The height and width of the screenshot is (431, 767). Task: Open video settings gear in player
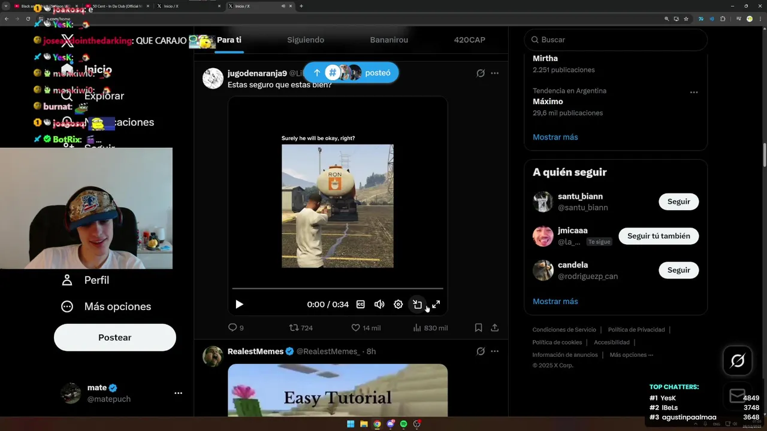tap(398, 304)
